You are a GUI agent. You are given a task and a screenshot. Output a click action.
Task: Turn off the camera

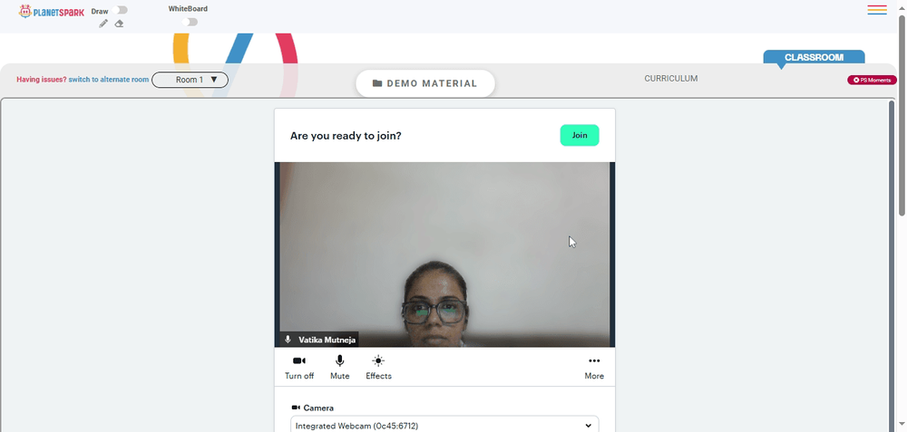click(299, 368)
